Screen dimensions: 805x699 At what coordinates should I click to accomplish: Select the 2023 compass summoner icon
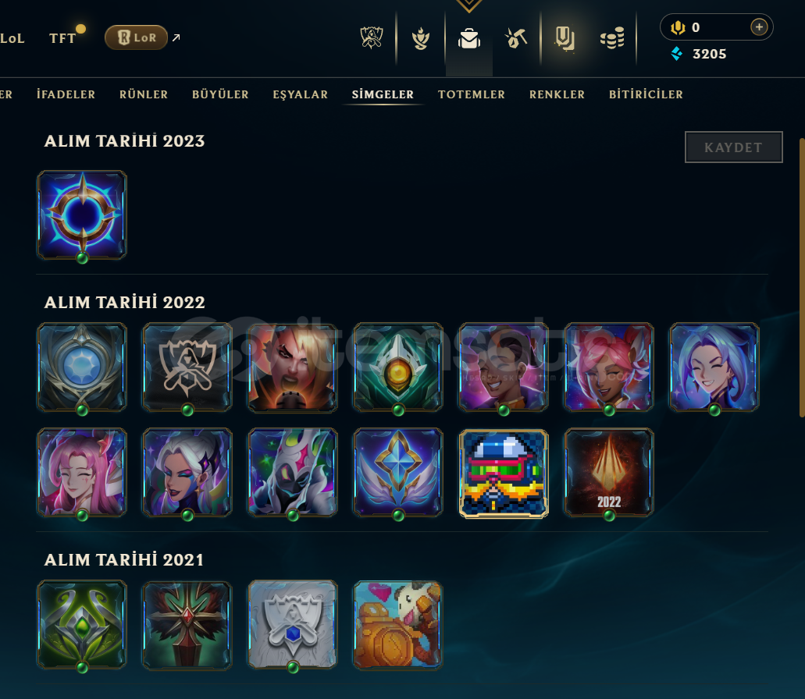coord(82,215)
